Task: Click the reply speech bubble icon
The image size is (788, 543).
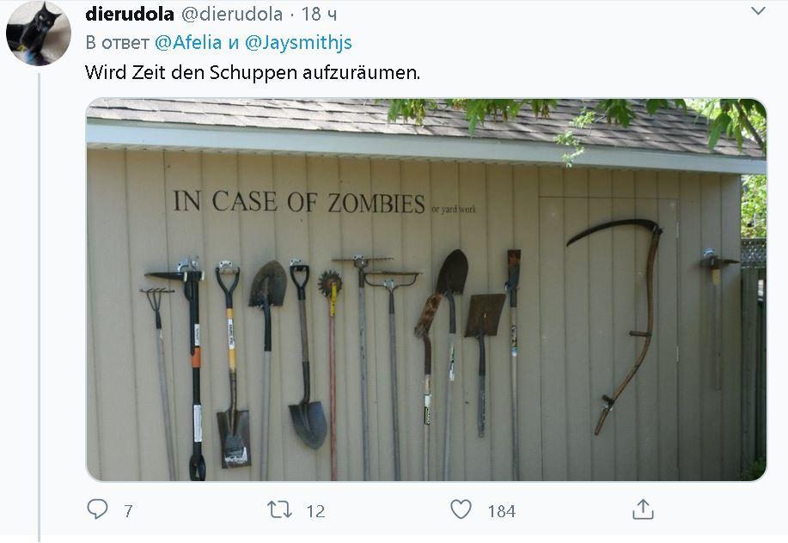Action: point(97,509)
